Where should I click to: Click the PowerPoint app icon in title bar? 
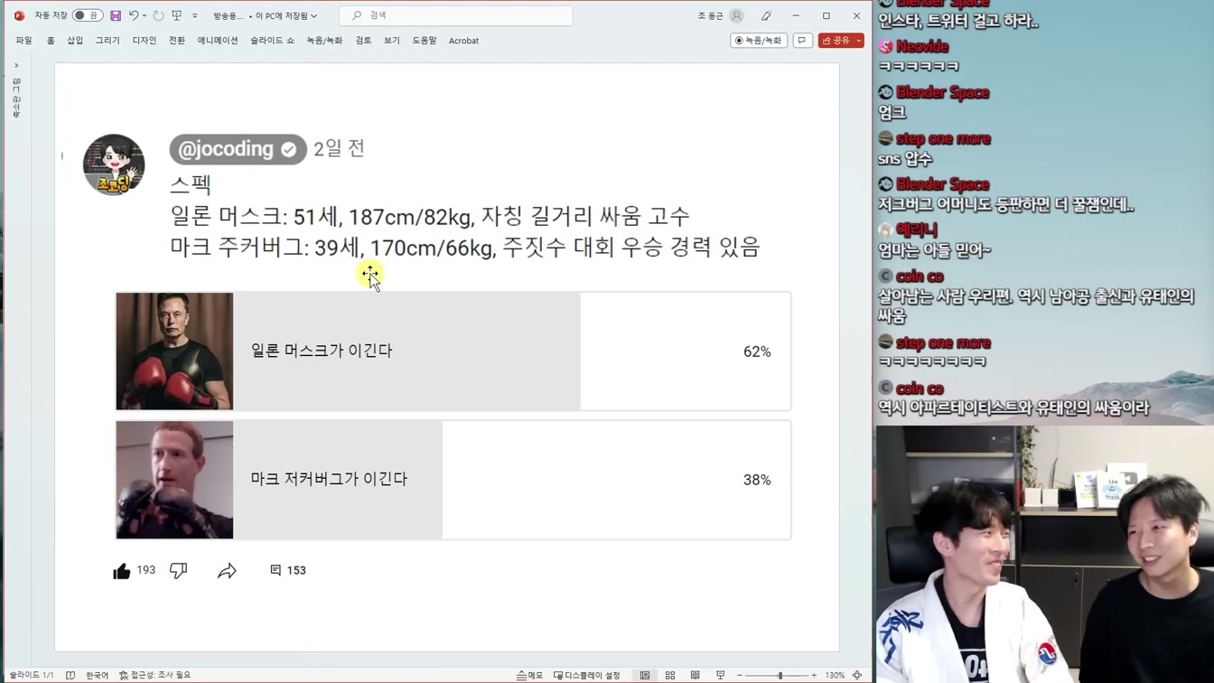[x=19, y=15]
